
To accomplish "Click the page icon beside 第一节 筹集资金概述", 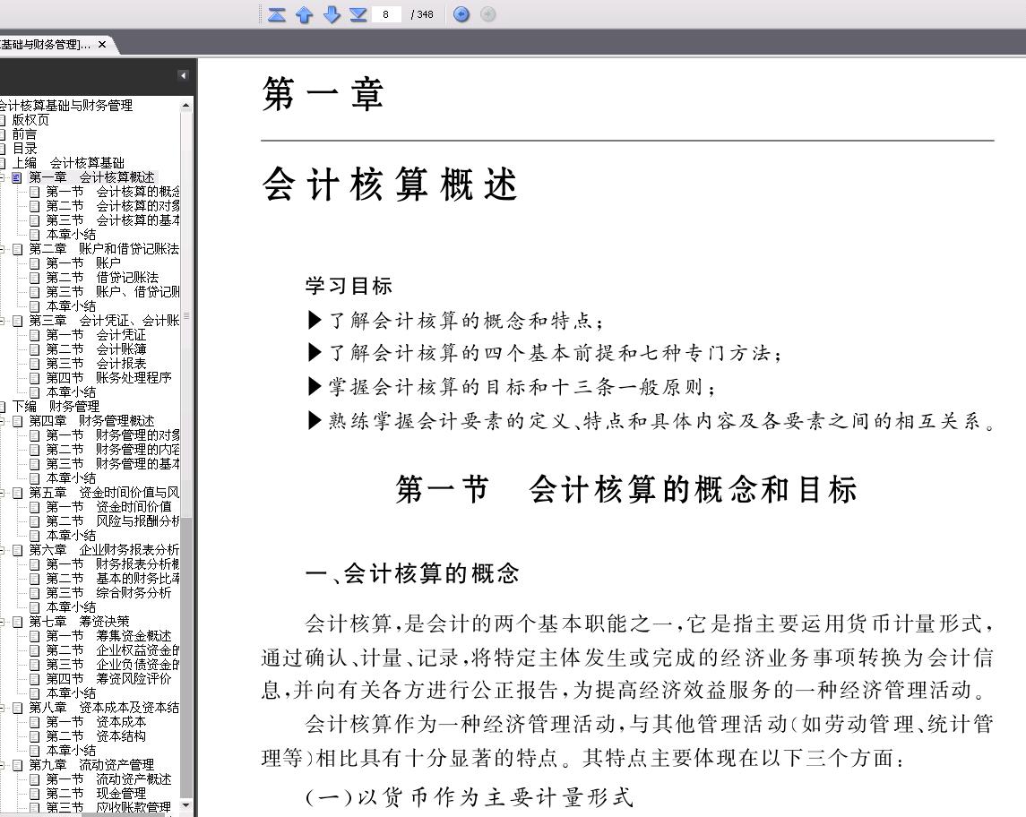I will pyautogui.click(x=35, y=636).
